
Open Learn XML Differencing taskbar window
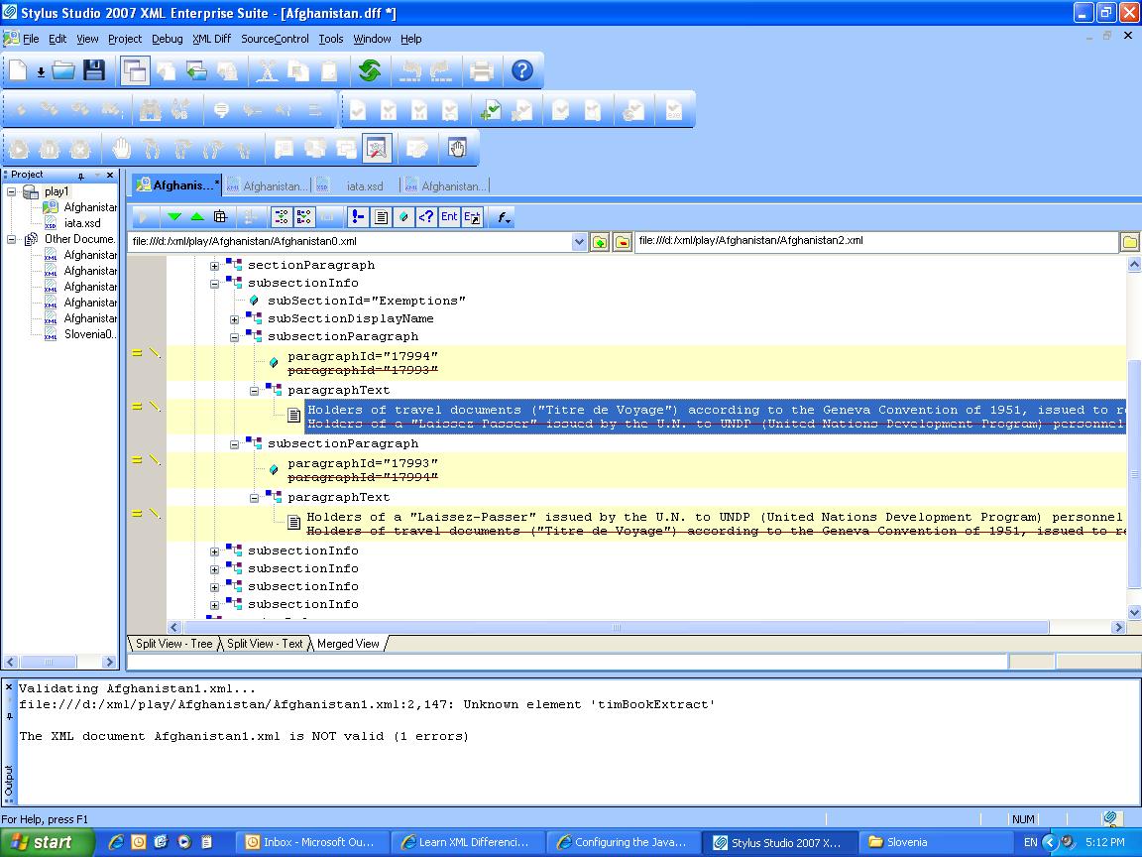pos(466,842)
